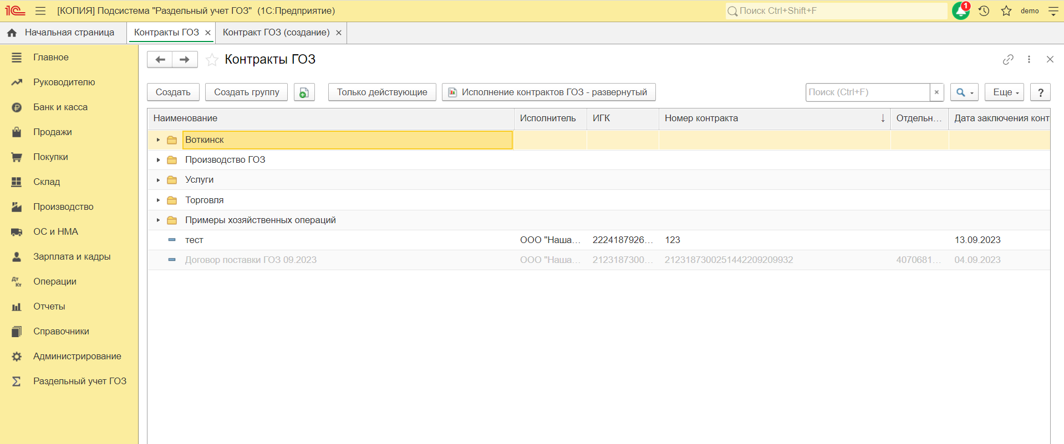This screenshot has width=1064, height=444.
Task: Select the Услуги folder name
Action: pyautogui.click(x=199, y=180)
